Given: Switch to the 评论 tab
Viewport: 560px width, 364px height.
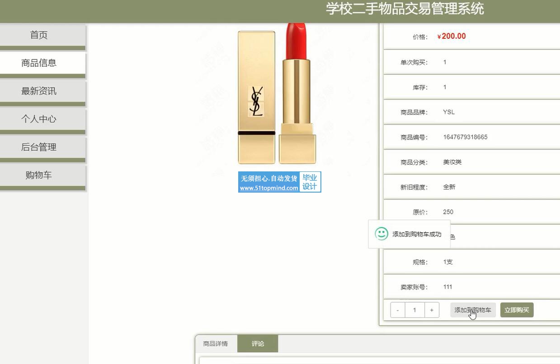Looking at the screenshot, I should coord(258,344).
